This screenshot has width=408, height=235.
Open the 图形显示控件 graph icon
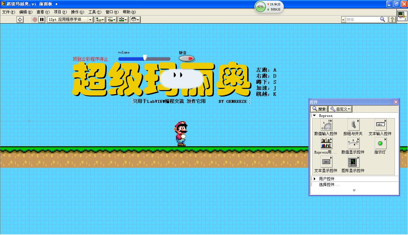pos(353,162)
